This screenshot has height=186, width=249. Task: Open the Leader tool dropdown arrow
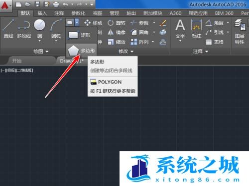pos(228,32)
